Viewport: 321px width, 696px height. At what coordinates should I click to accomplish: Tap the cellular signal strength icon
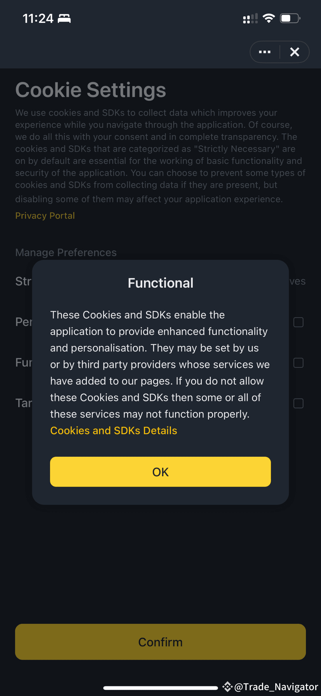tap(250, 19)
